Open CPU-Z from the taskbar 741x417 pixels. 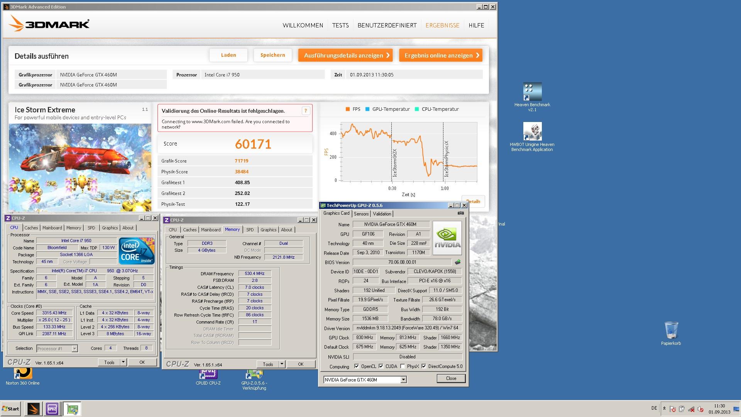52,409
